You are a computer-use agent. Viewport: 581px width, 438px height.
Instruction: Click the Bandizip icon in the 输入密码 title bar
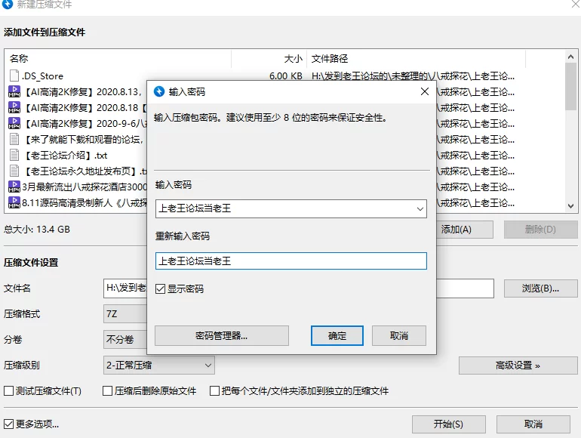(x=159, y=91)
